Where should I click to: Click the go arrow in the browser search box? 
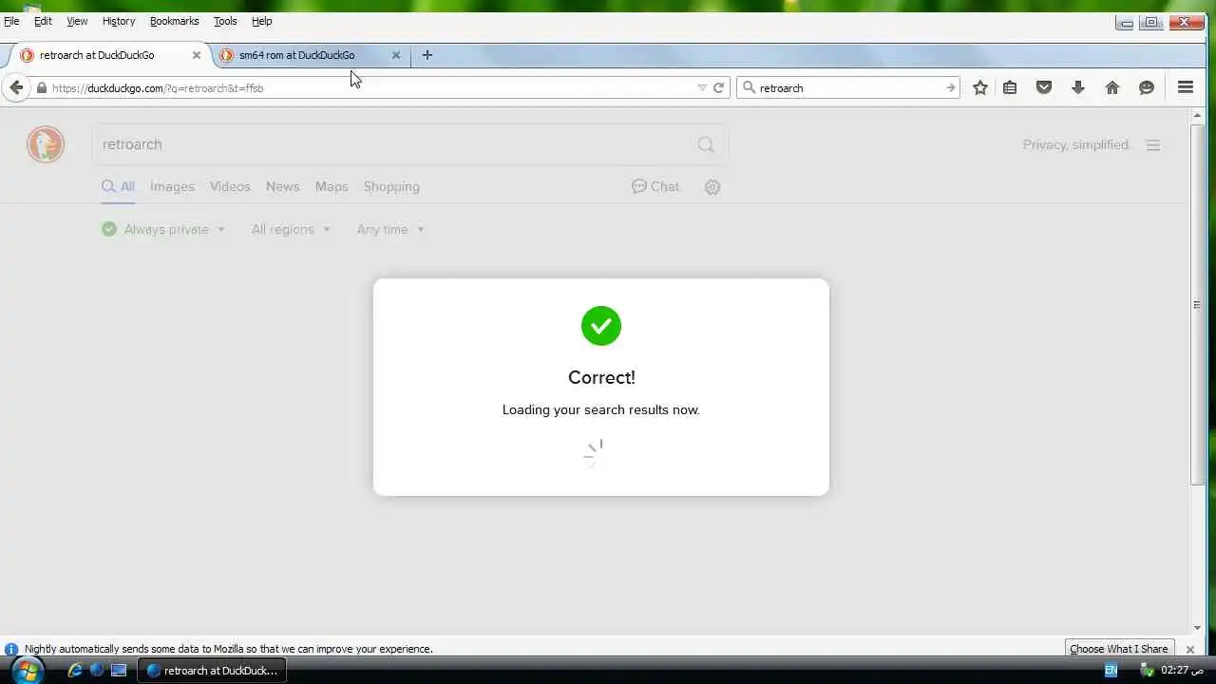[950, 87]
